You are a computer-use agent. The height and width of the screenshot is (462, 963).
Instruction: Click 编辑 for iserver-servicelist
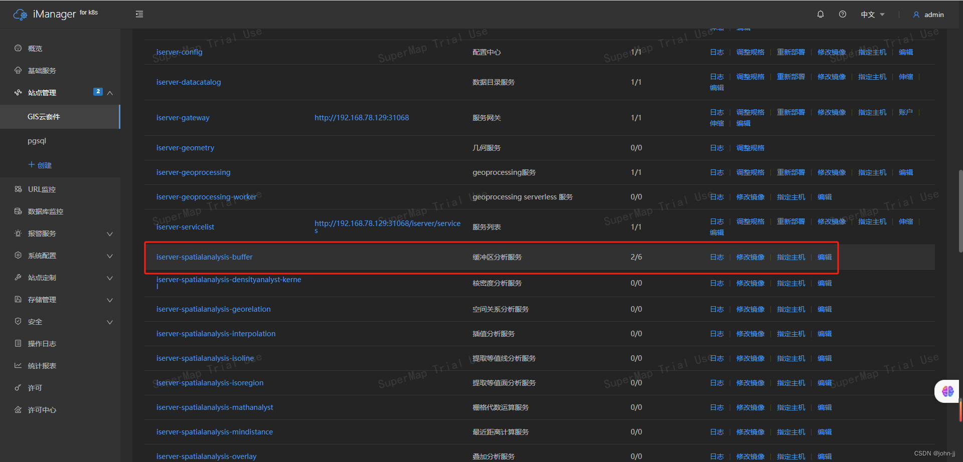point(717,233)
